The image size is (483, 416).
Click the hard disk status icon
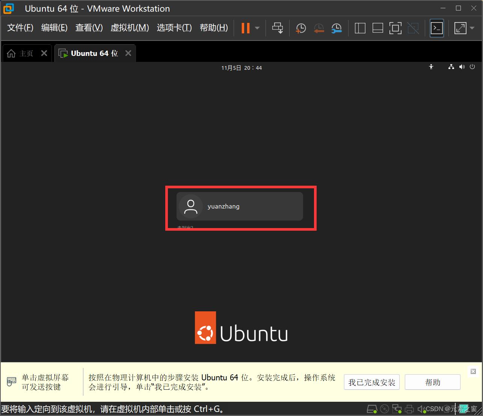point(372,409)
